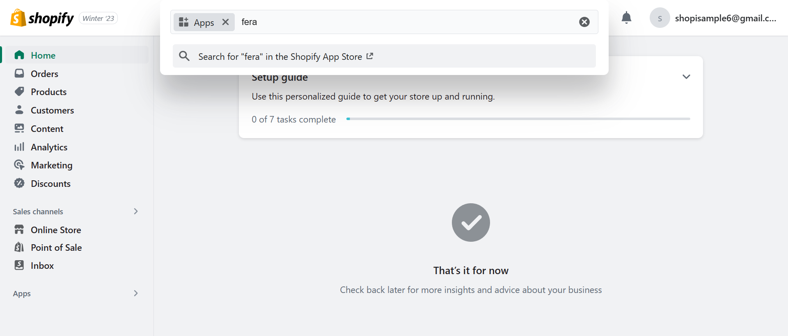Viewport: 788px width, 336px height.
Task: Click the Apps grid icon in search chip
Action: 184,22
